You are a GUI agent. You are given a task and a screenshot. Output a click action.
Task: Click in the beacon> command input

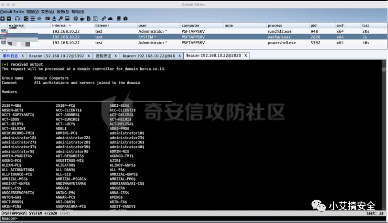pyautogui.click(x=201, y=218)
